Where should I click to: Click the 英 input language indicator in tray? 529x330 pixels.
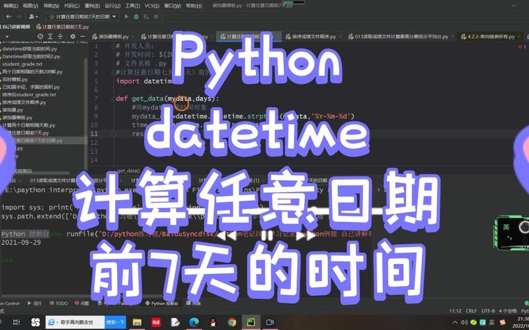[x=492, y=322]
